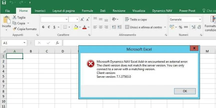The height and width of the screenshot is (108, 216).
Task: Click the Redo arrow icon
Action: tap(21, 2)
